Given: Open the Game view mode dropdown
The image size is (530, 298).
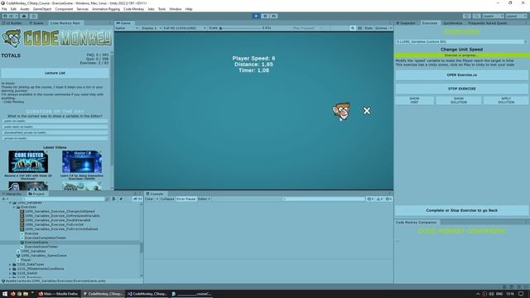Looking at the screenshot, I should click(x=127, y=28).
